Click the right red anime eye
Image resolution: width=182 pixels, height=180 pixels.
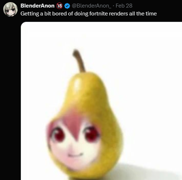click(x=91, y=134)
